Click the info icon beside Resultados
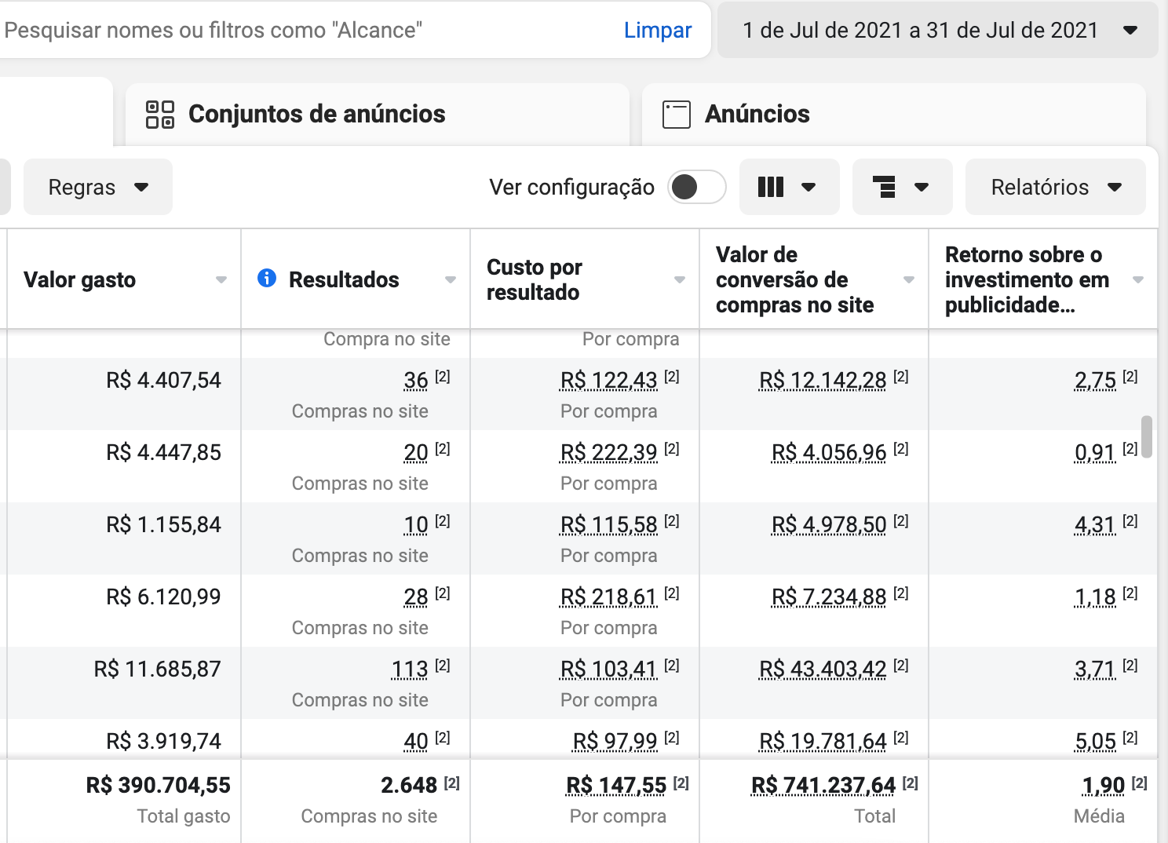This screenshot has height=843, width=1168. (267, 278)
